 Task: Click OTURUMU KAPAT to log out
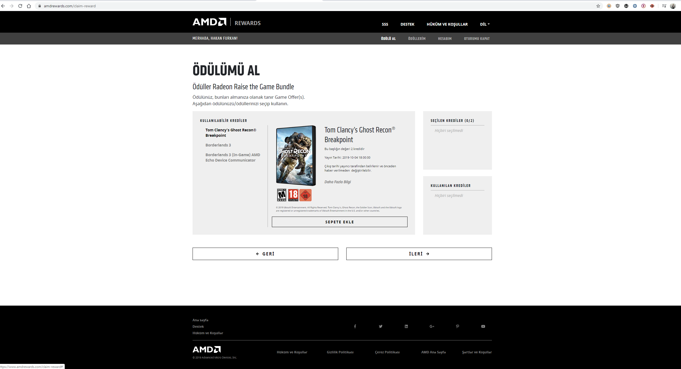click(477, 39)
